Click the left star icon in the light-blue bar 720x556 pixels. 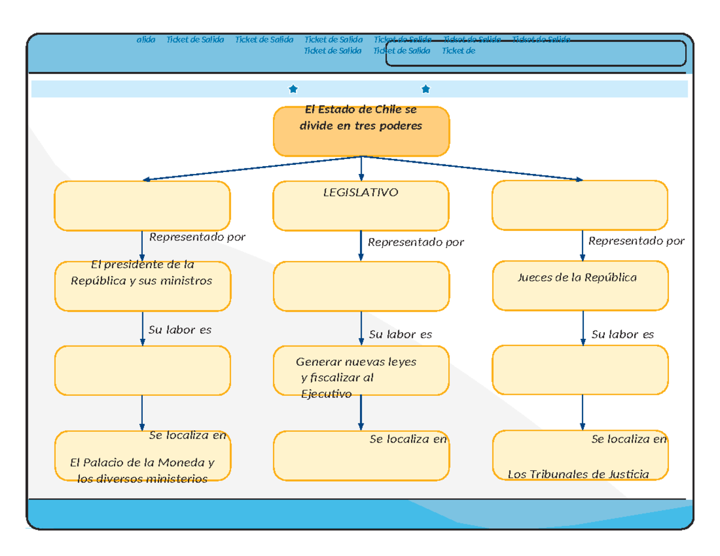(293, 89)
